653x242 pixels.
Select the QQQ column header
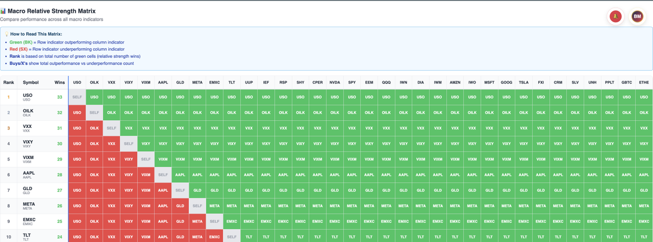pyautogui.click(x=386, y=83)
